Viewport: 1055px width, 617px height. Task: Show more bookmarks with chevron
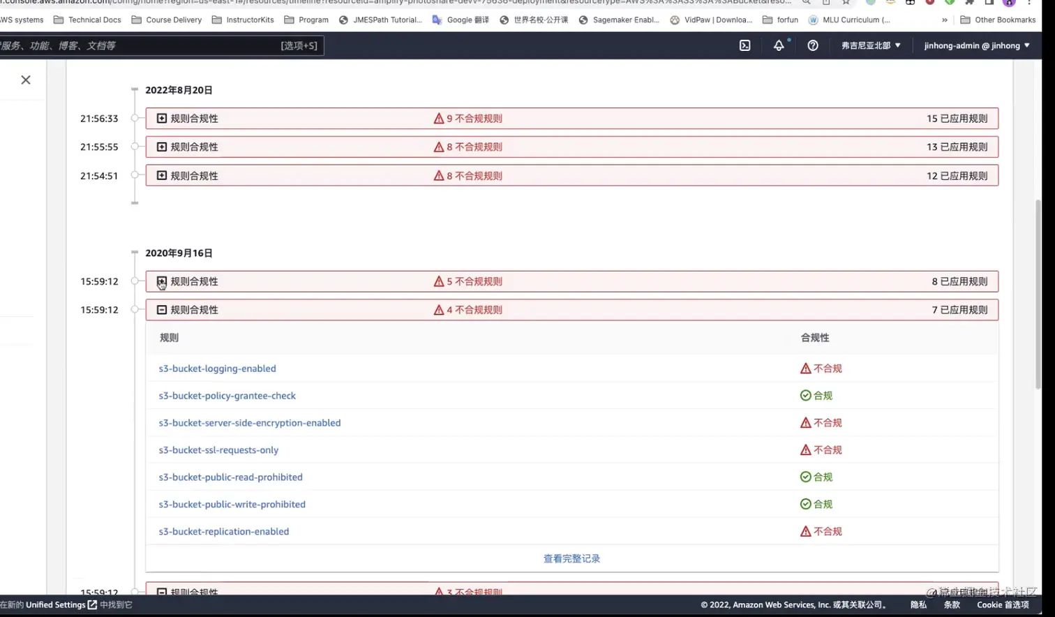click(944, 20)
